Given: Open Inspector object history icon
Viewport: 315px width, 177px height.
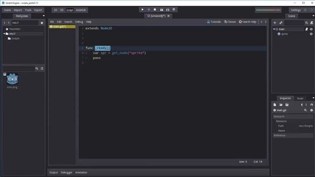Looking at the screenshot, I should [x=312, y=105].
